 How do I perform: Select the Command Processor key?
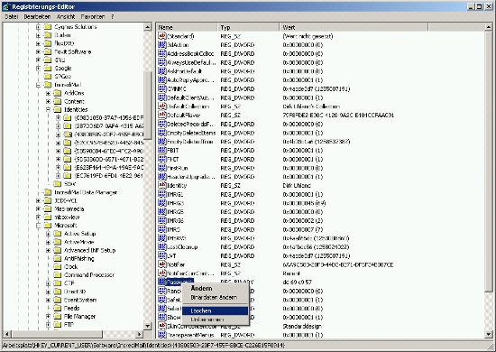(89, 274)
